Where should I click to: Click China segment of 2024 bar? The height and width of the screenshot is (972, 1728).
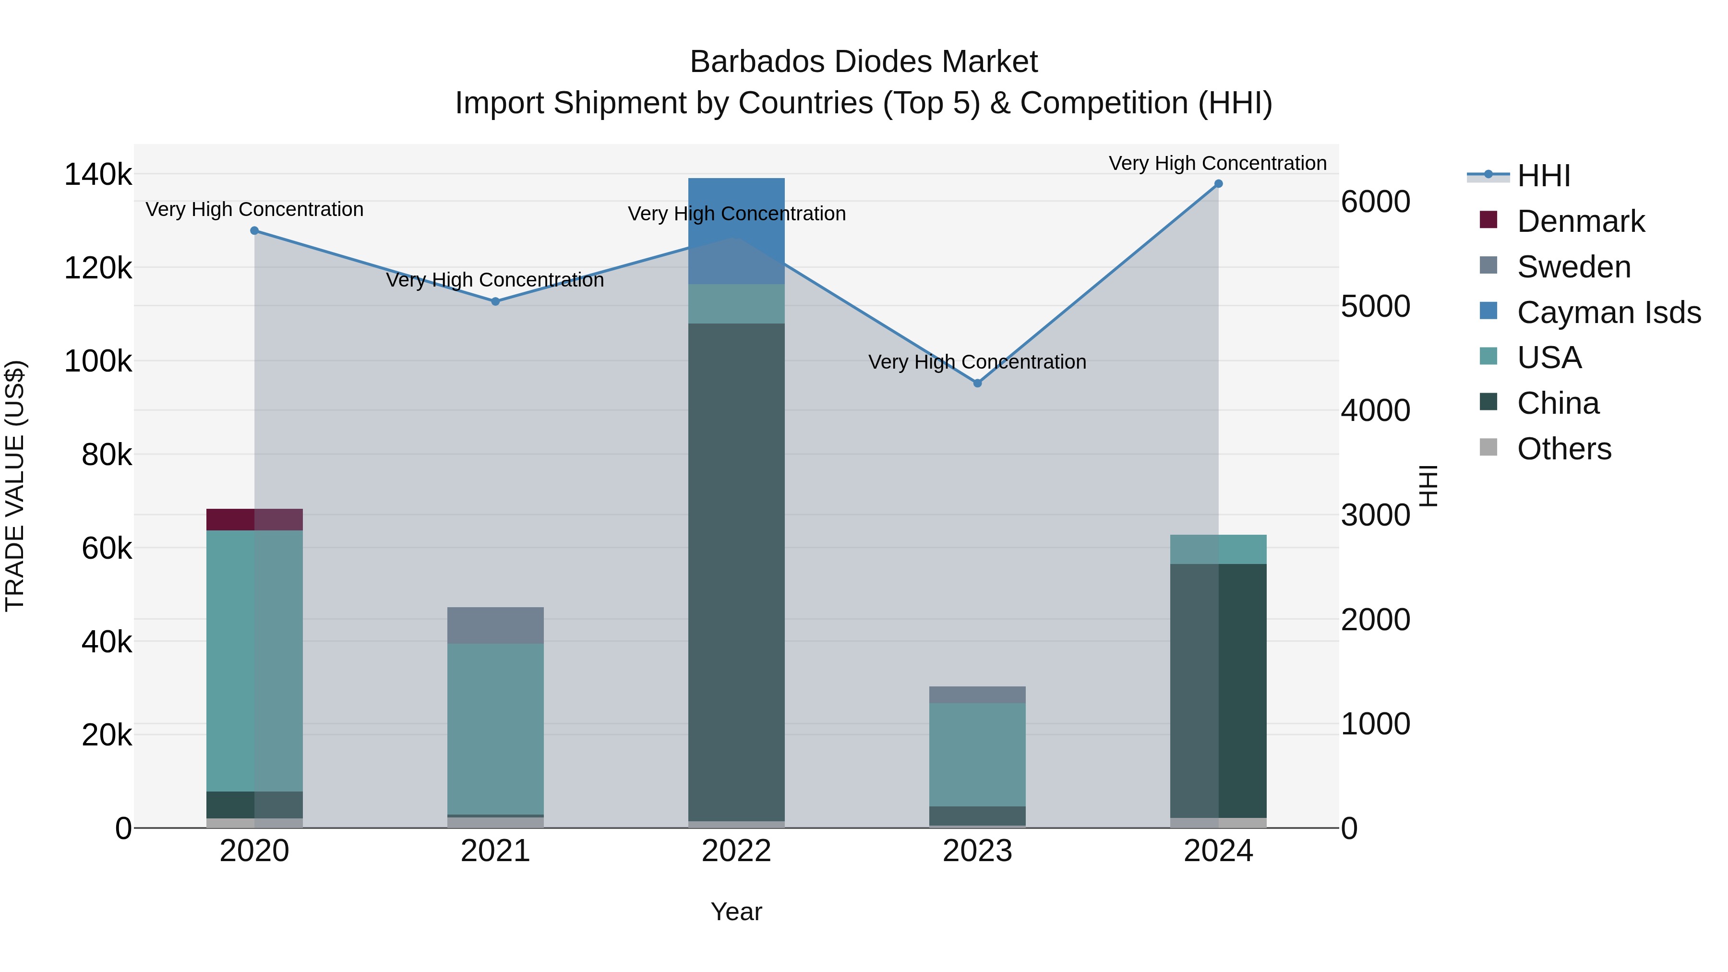1219,691
